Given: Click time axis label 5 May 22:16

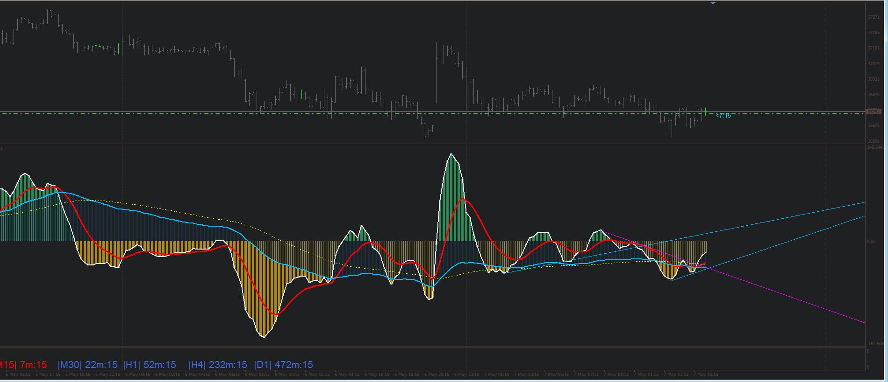Looking at the screenshot, I should click(107, 375).
